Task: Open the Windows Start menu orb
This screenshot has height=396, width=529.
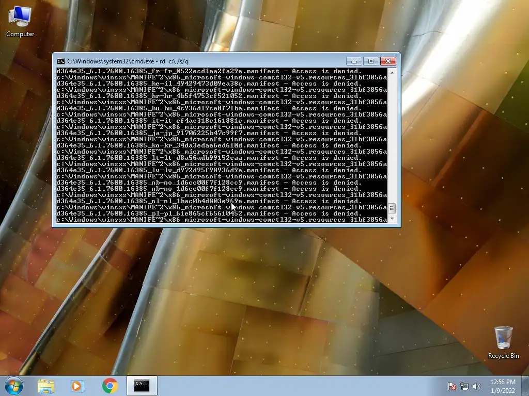Action: coord(14,386)
